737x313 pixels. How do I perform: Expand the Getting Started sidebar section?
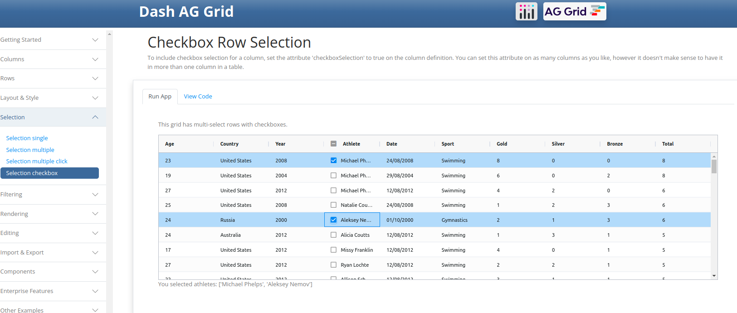point(53,40)
